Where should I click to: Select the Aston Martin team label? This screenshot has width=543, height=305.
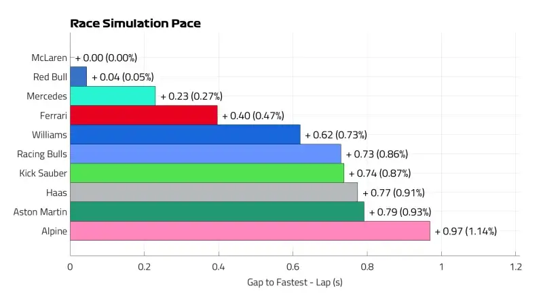[x=40, y=212]
